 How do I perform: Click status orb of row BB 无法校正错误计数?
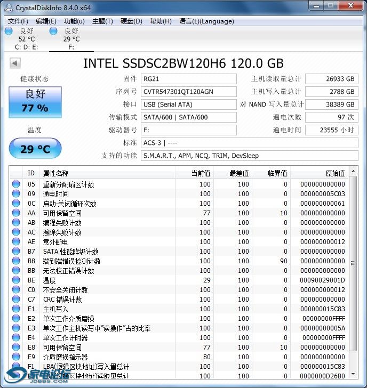[16, 270]
